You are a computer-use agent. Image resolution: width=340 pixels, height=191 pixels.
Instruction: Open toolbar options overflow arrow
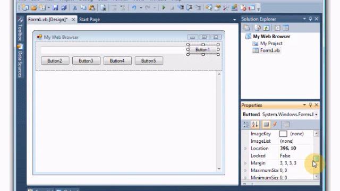click(x=258, y=8)
